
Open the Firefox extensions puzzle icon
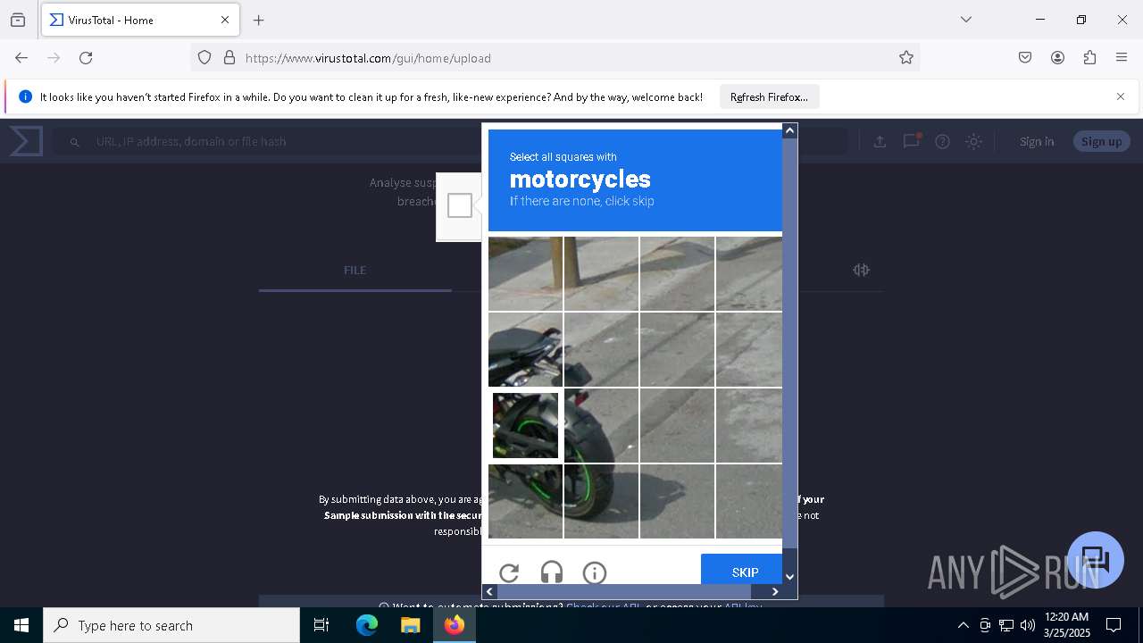pos(1089,58)
